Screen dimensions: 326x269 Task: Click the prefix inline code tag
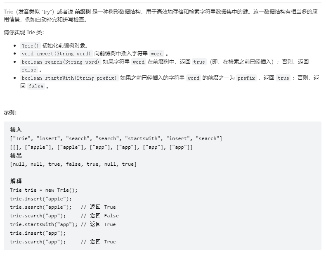click(246, 78)
